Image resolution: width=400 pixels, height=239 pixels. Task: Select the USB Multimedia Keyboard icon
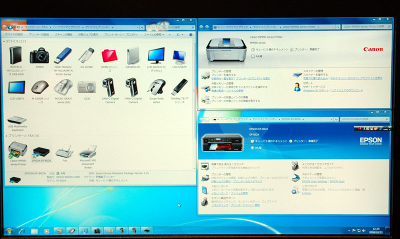point(16,120)
